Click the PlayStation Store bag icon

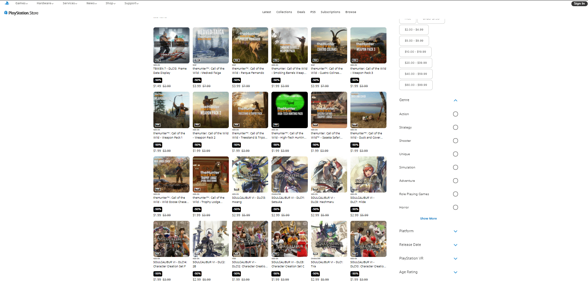(x=6, y=13)
